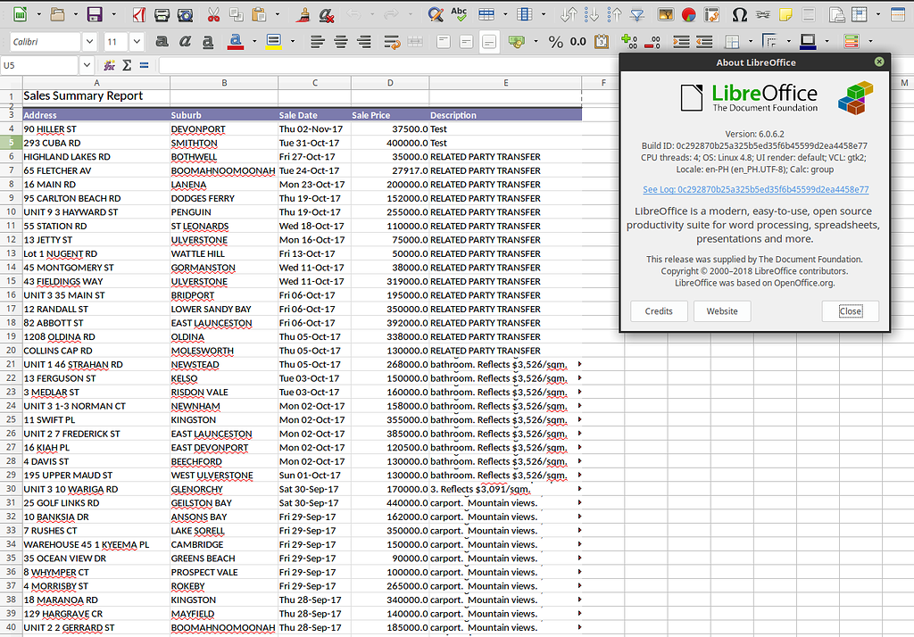Export directly as PDF

coord(138,14)
